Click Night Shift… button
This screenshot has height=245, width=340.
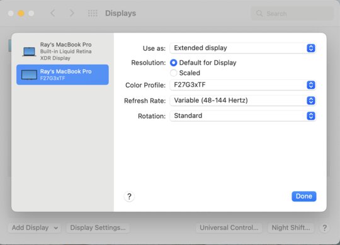point(291,227)
